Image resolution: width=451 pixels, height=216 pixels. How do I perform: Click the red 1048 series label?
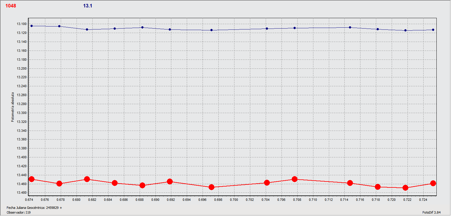[x=11, y=6]
